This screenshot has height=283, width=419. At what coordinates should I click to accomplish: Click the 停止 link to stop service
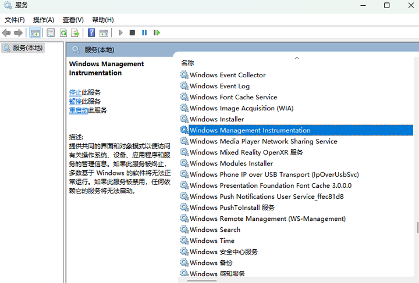pyautogui.click(x=75, y=92)
